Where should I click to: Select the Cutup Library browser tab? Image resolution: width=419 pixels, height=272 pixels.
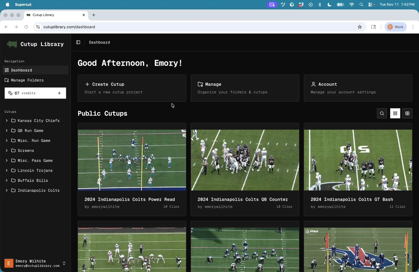coord(56,15)
